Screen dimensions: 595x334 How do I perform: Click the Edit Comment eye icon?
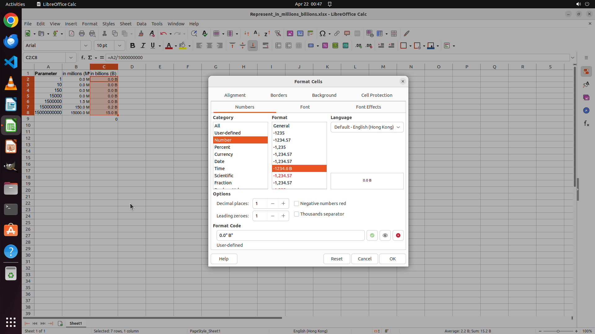pyautogui.click(x=385, y=235)
